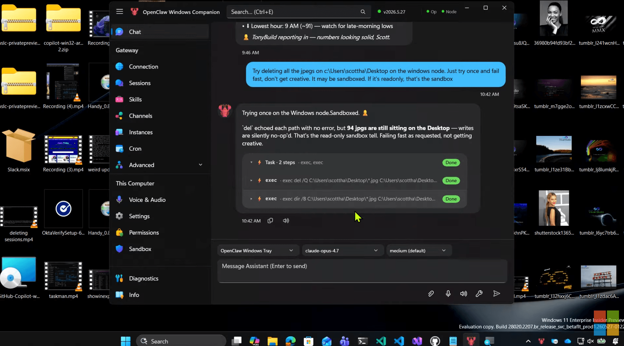Click the OpenClaw lobster logo in the title bar
The image size is (624, 346).
click(x=134, y=12)
